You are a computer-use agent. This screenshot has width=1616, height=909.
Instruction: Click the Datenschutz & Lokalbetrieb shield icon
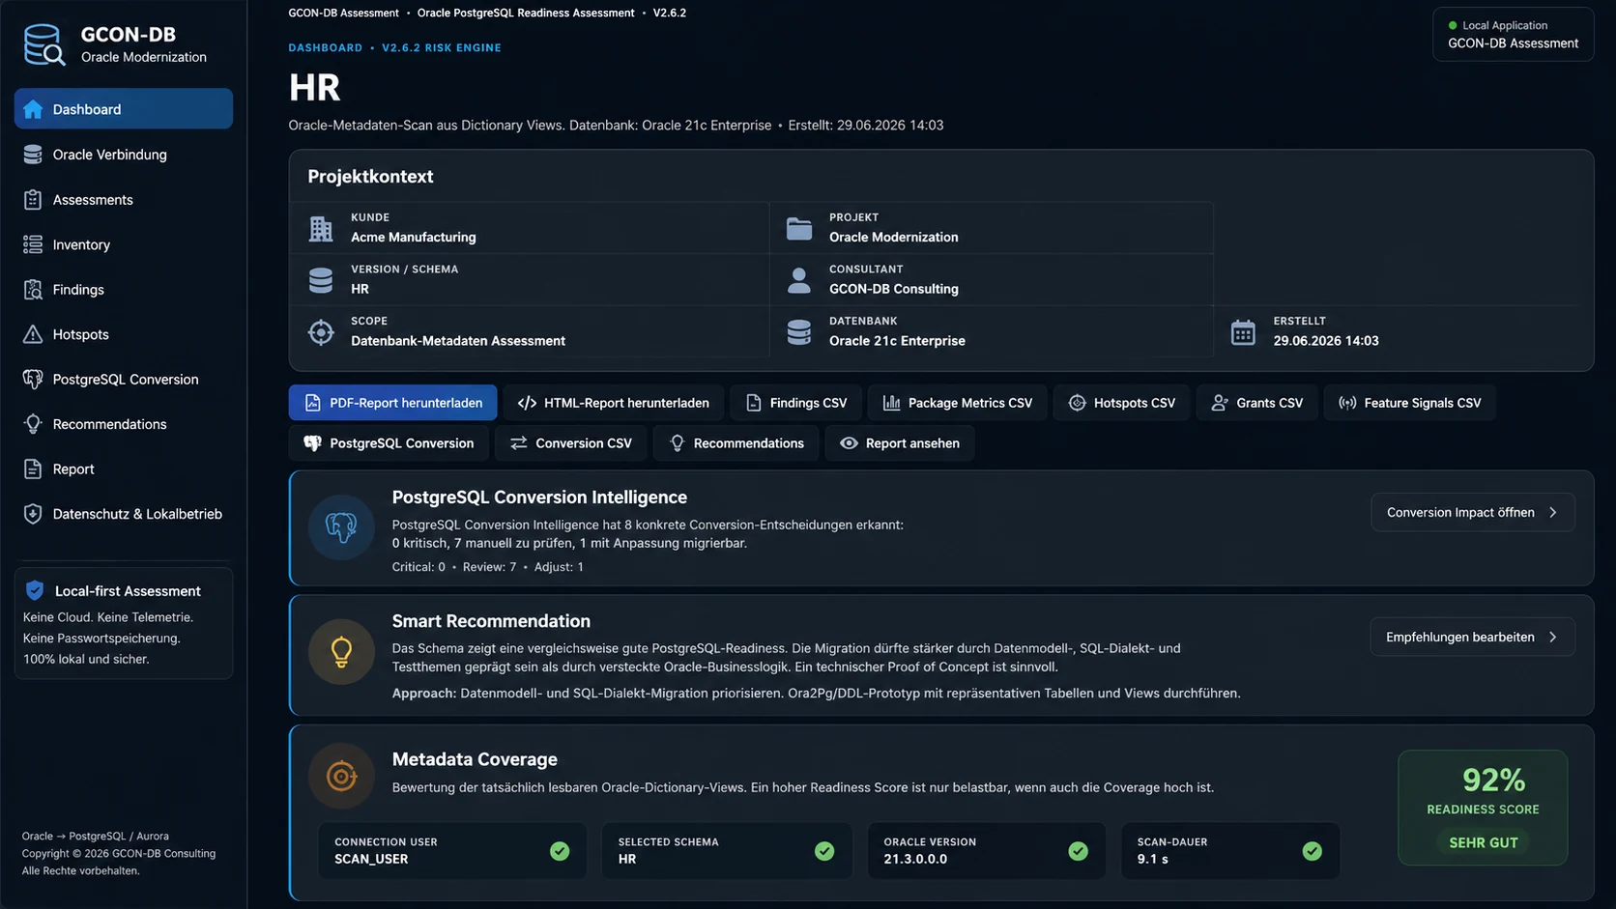[33, 514]
